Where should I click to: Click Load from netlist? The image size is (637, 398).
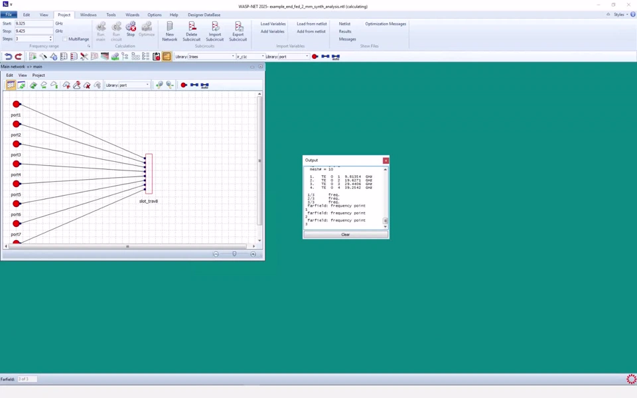click(x=312, y=24)
